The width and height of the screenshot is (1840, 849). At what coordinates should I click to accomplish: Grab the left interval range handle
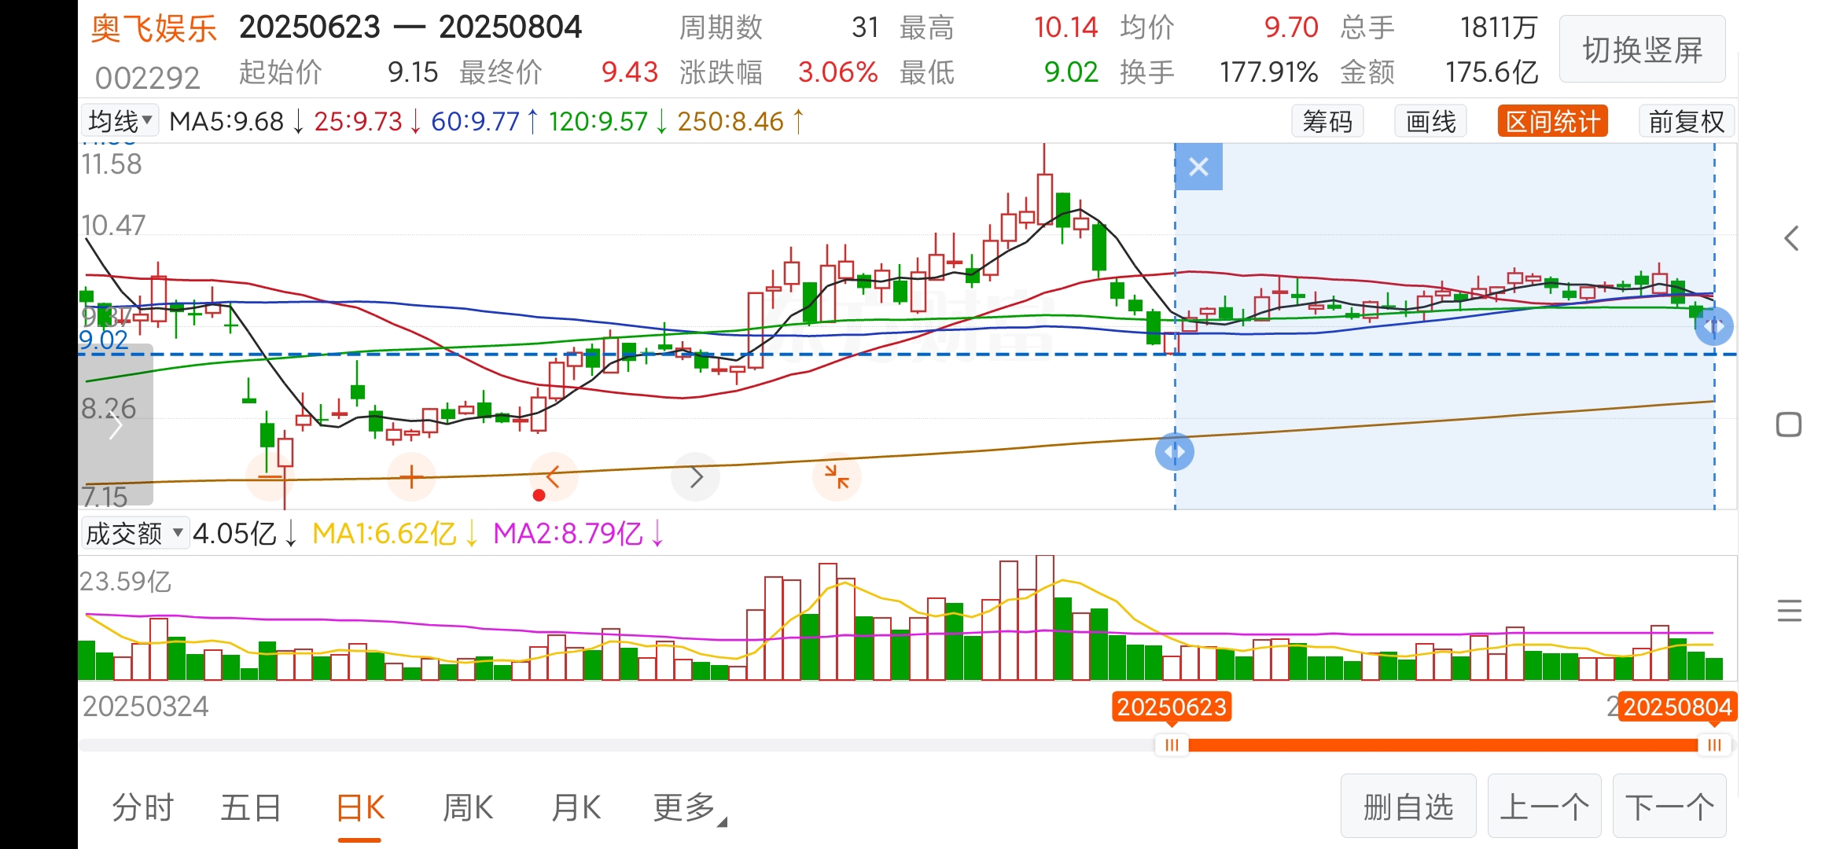tap(1175, 452)
